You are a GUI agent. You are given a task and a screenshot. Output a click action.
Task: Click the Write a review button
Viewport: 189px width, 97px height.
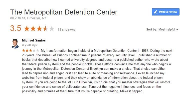pos(166,12)
